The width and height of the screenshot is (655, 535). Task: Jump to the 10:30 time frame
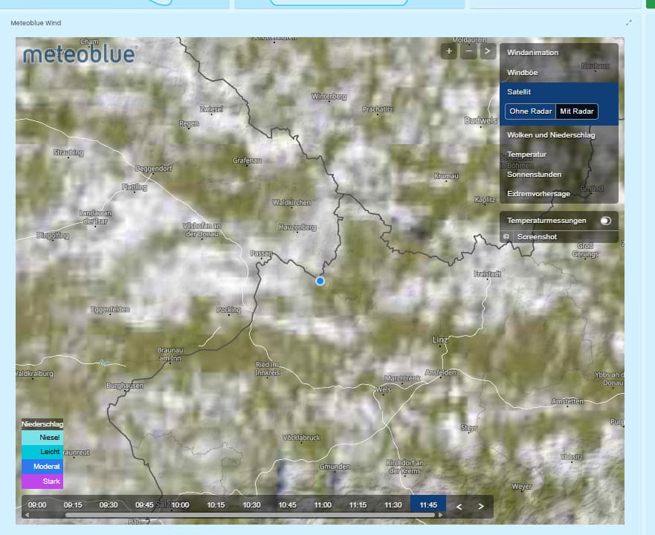pos(251,505)
